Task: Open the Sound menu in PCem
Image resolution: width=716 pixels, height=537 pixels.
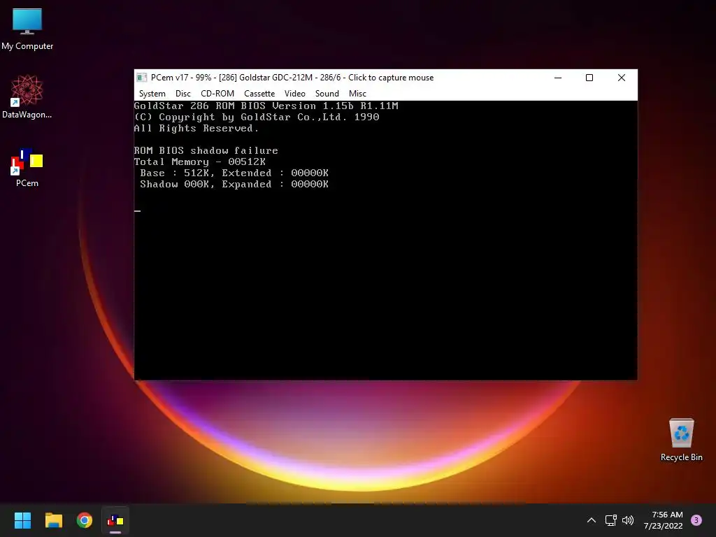Action: tap(327, 94)
